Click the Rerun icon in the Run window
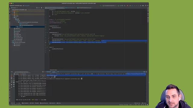The image size is (193, 108). pyautogui.click(x=11, y=74)
